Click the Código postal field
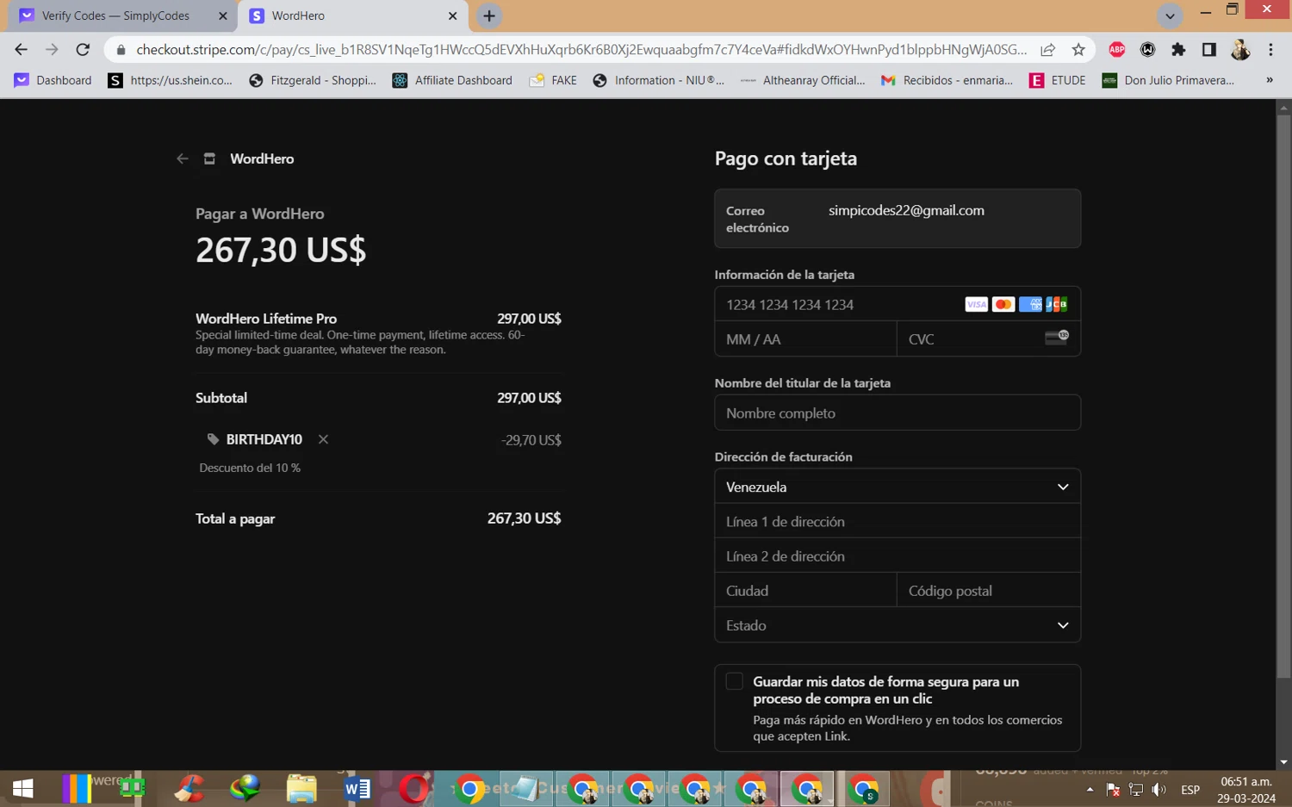 [988, 590]
